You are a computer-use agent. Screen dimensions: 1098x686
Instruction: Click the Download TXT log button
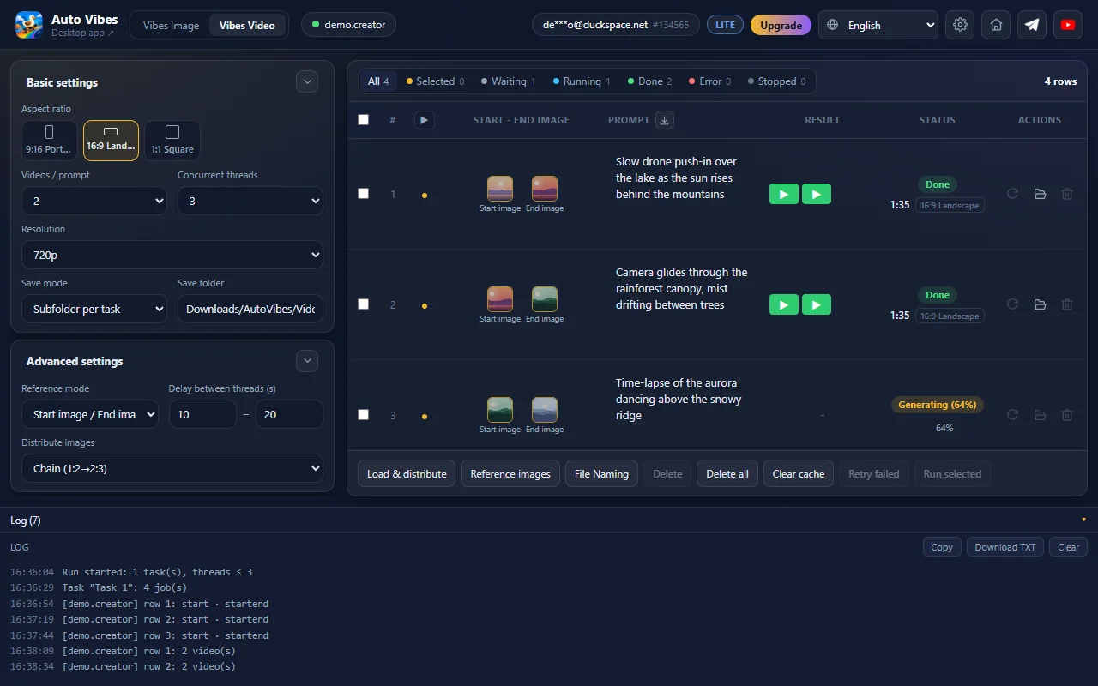click(x=1005, y=547)
